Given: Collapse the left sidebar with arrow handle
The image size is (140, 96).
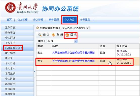Looking at the screenshot, I should coord(34,71).
